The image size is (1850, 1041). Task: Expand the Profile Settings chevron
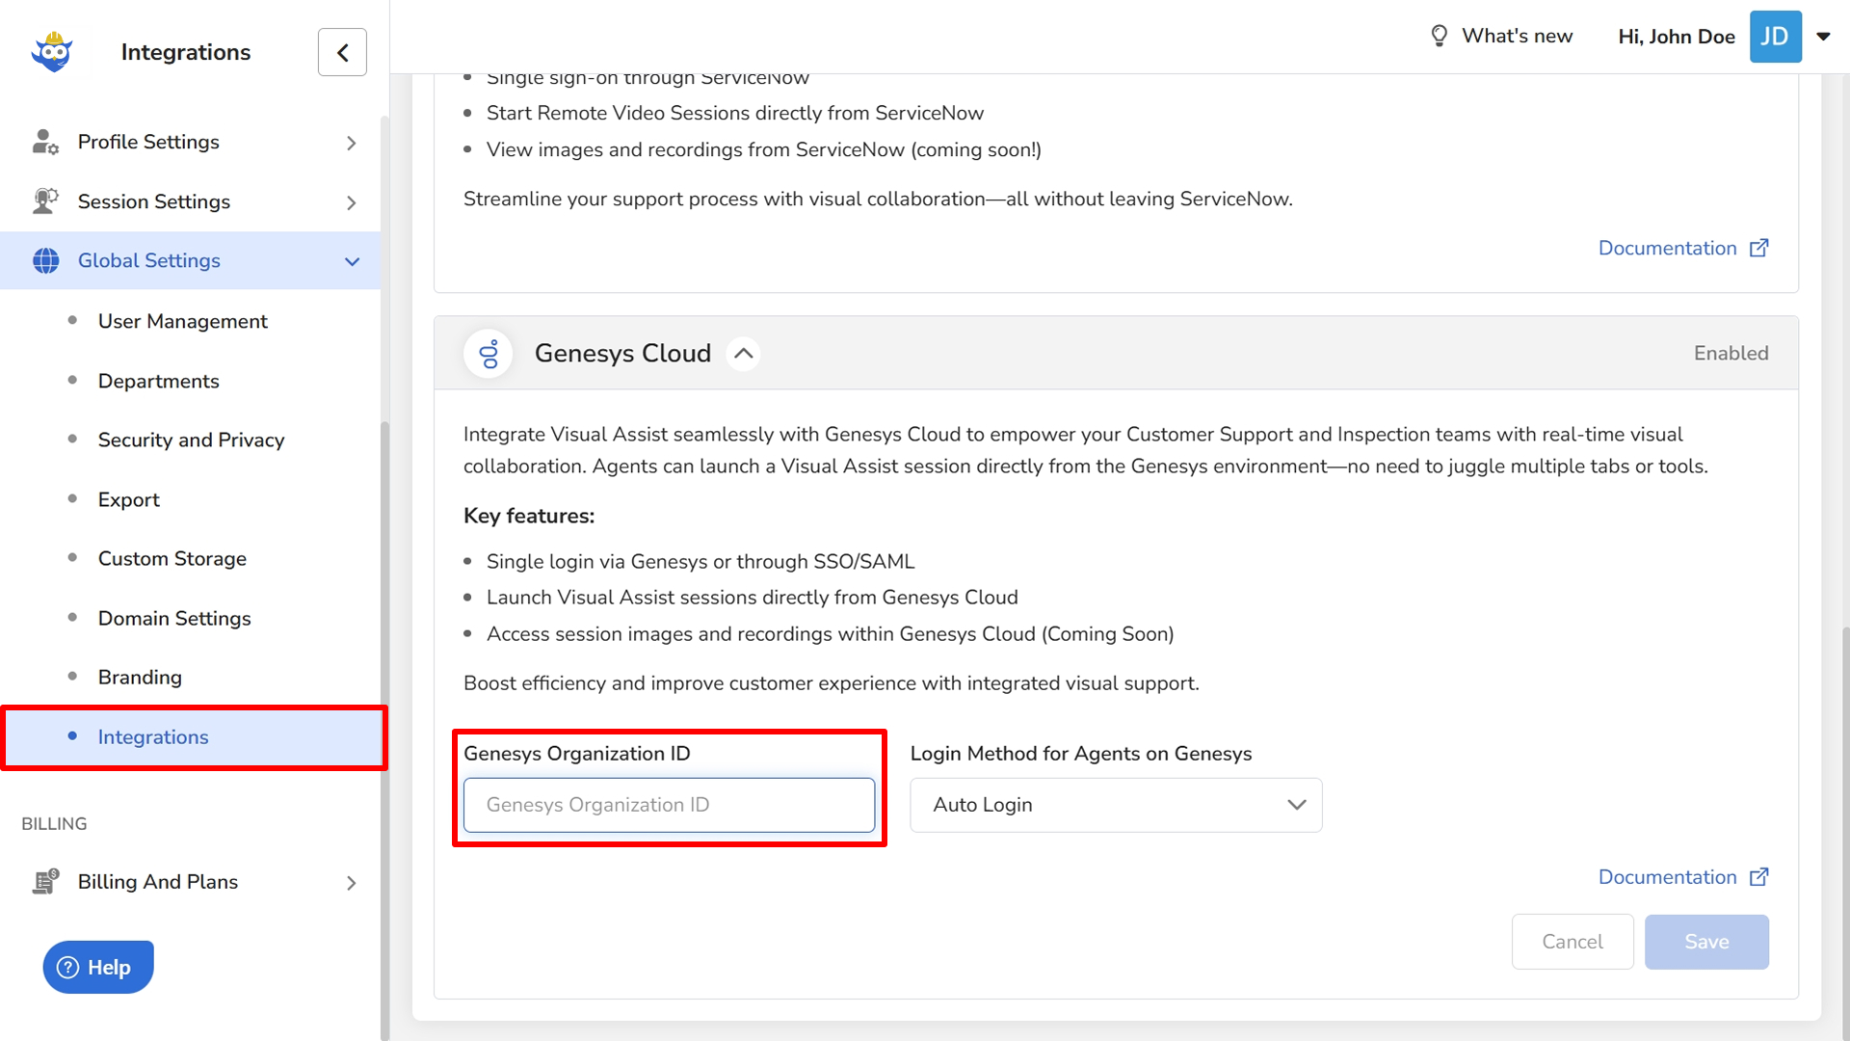352,144
